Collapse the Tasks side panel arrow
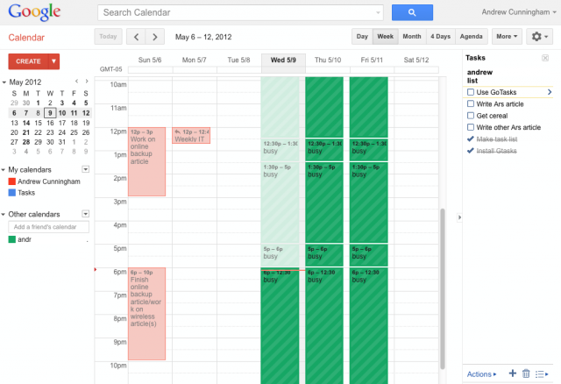 (459, 217)
